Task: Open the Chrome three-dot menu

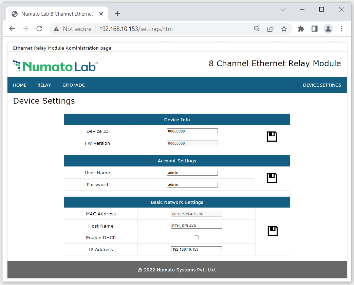Action: (x=341, y=29)
